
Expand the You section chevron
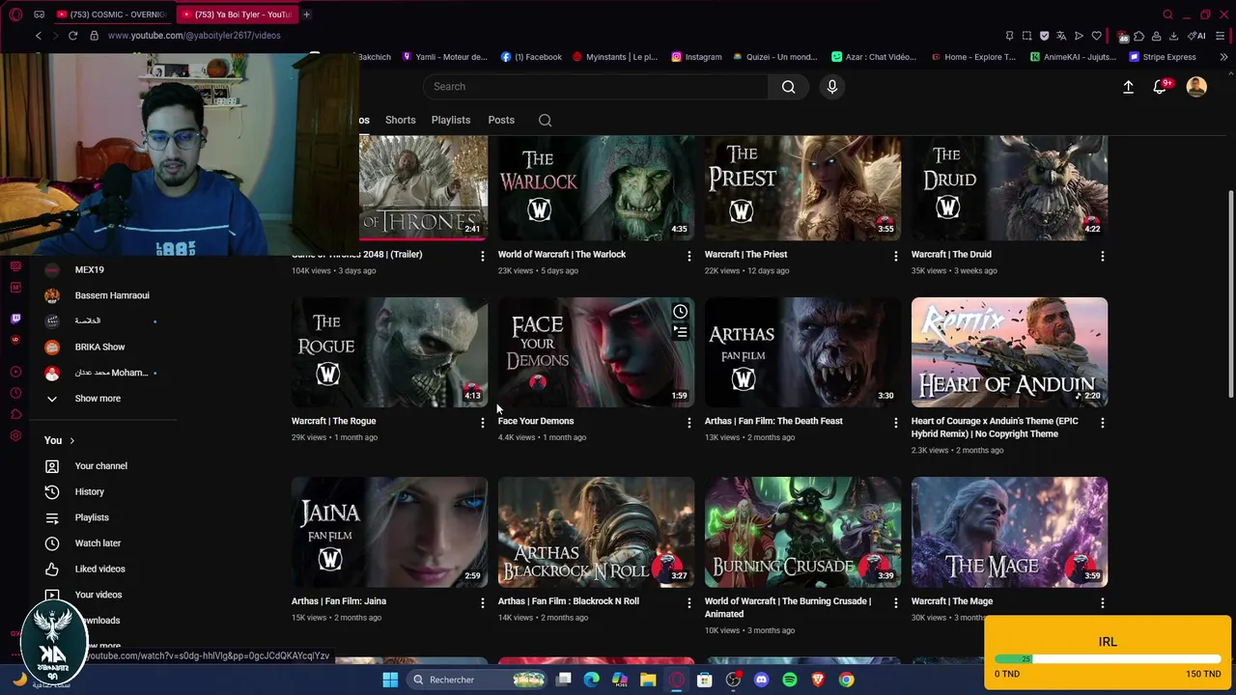click(x=71, y=441)
